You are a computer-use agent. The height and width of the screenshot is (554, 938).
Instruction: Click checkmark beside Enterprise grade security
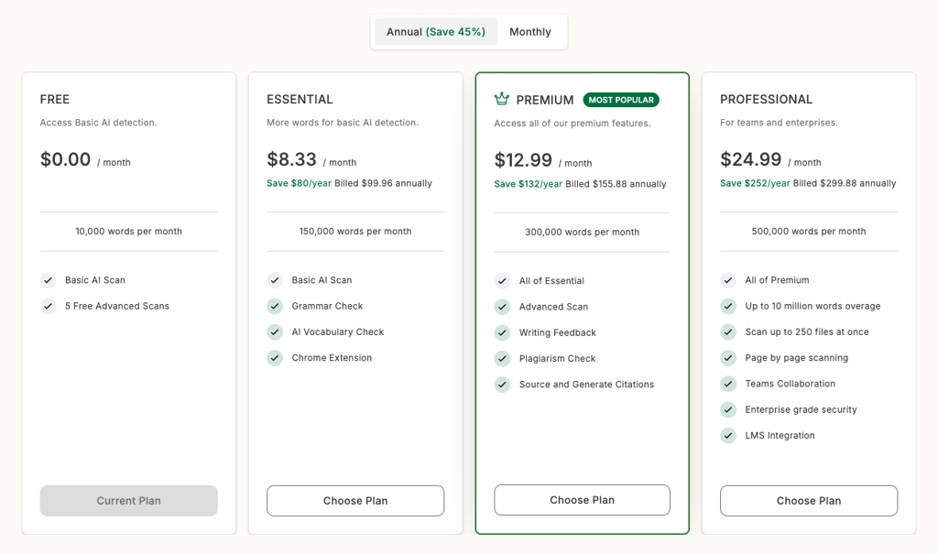728,410
